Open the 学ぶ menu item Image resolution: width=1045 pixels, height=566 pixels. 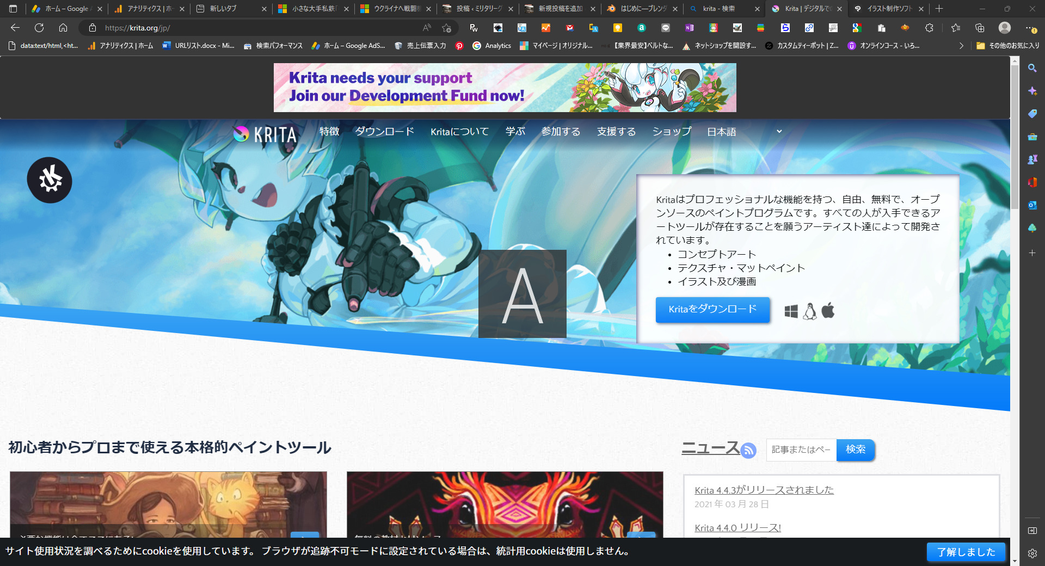coord(515,132)
